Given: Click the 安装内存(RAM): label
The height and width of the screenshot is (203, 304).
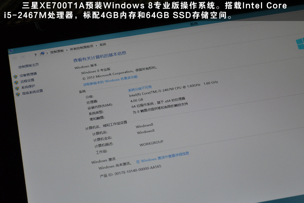Looking at the screenshot, I should [x=100, y=106].
